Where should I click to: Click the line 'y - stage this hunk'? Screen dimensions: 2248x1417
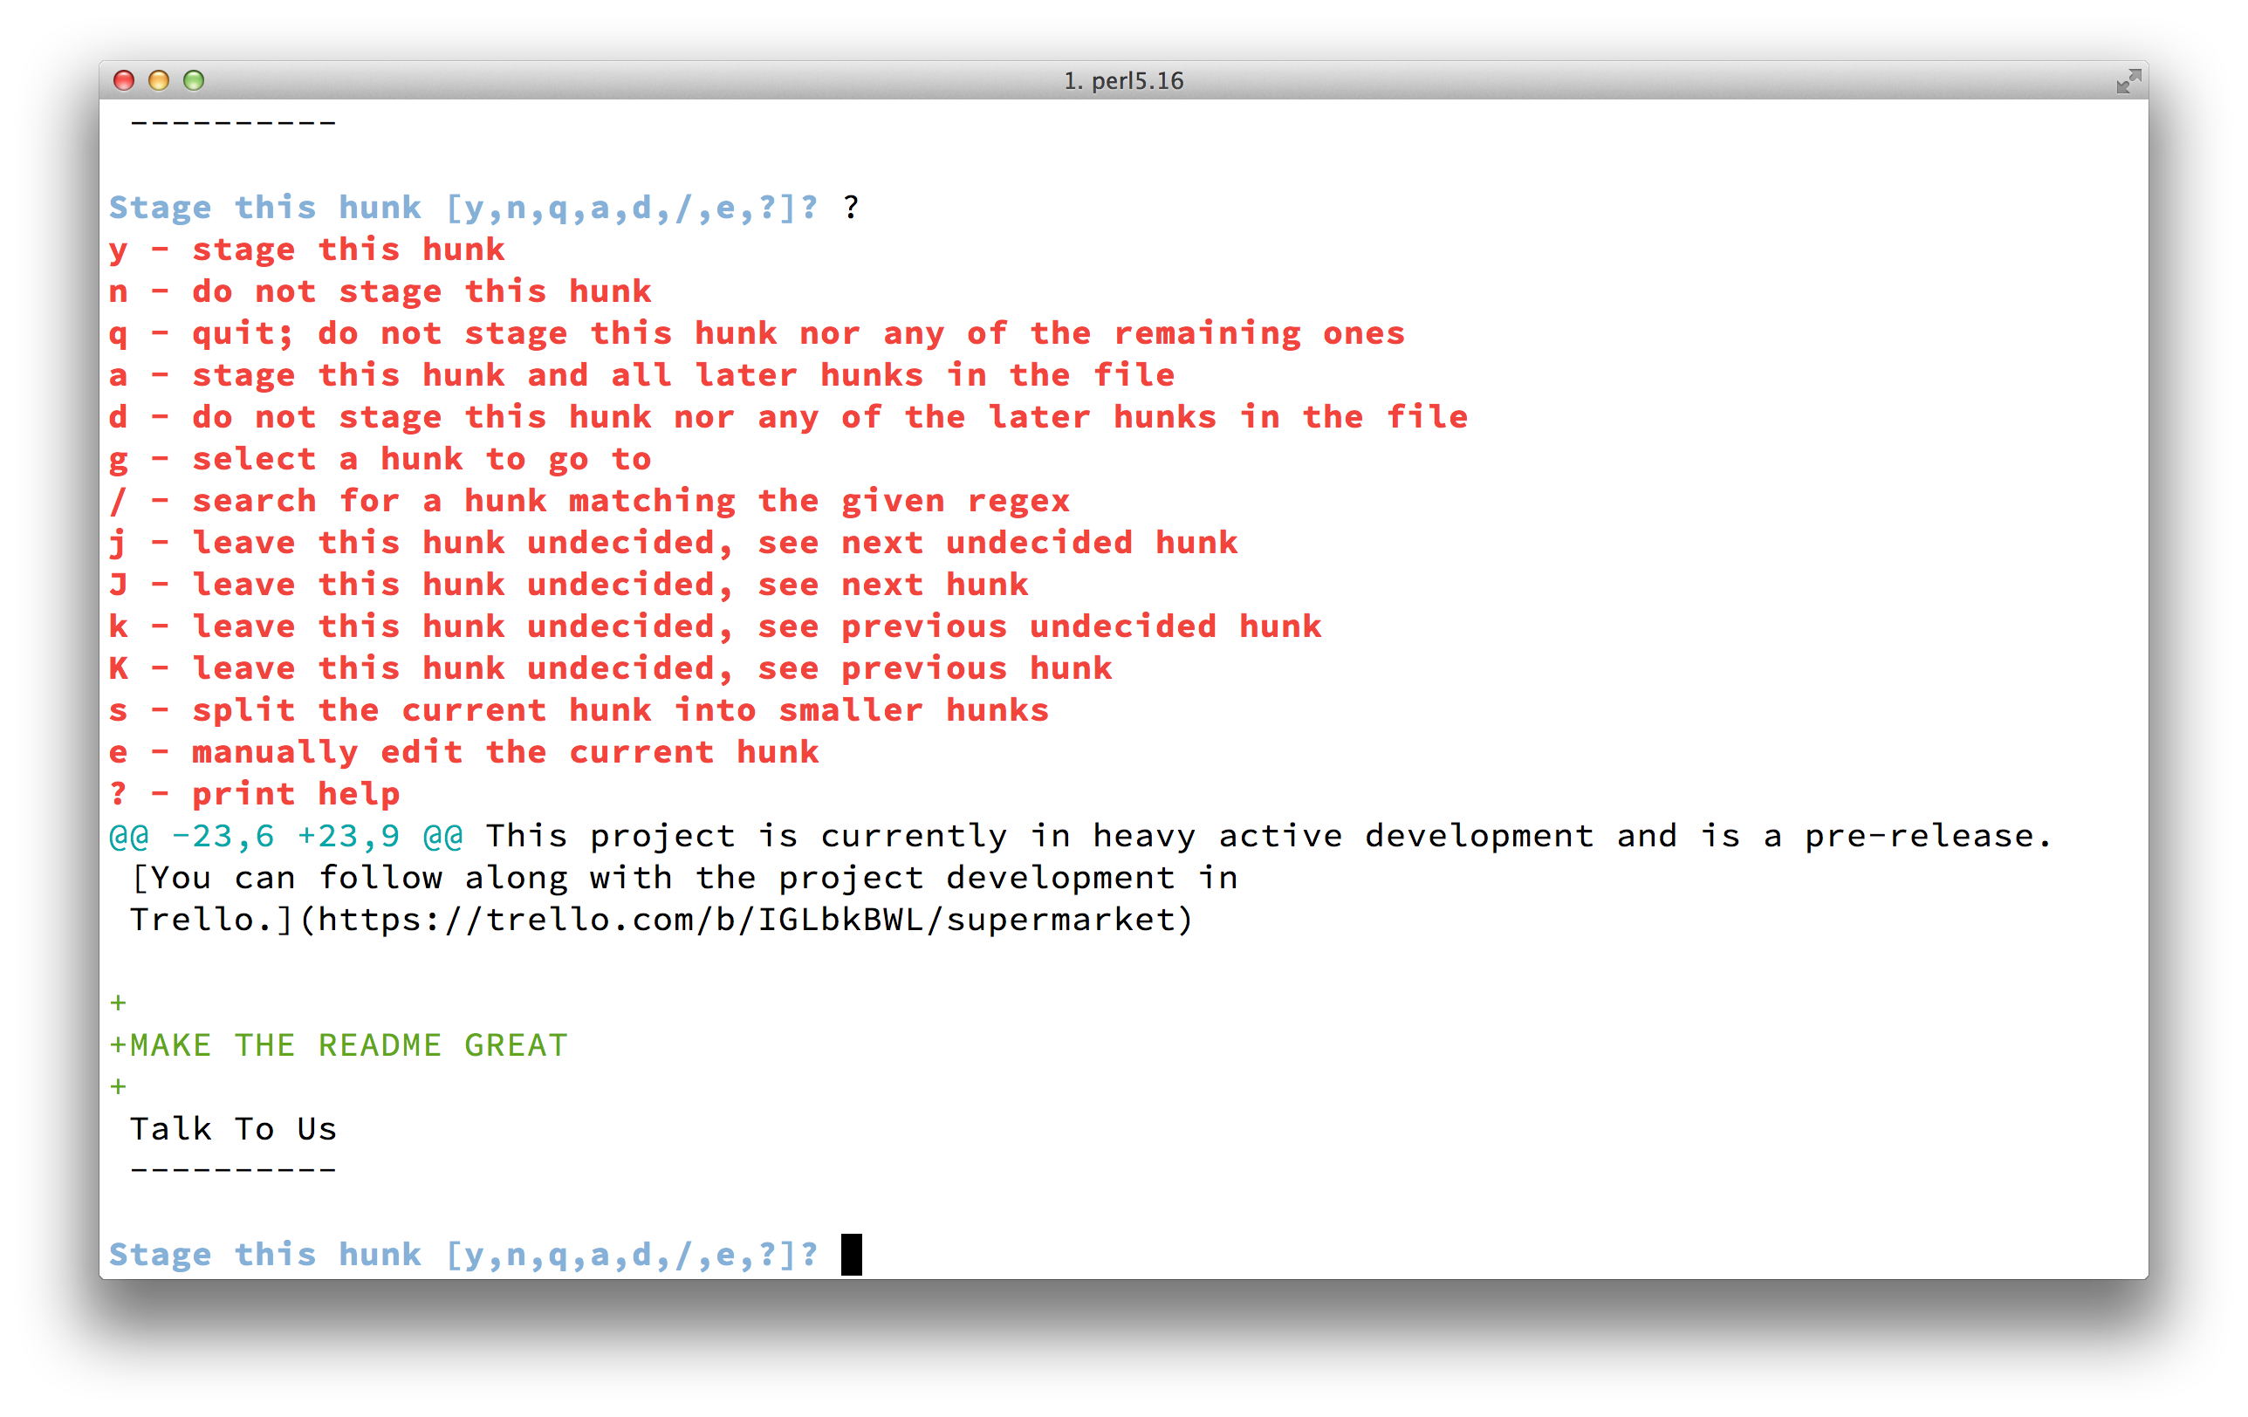click(306, 250)
